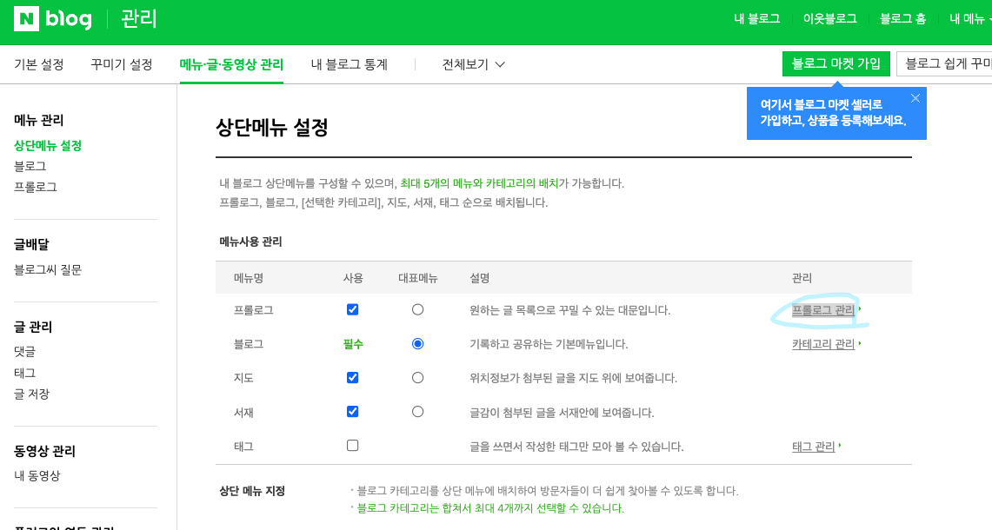Image resolution: width=992 pixels, height=530 pixels.
Task: Open 블로그씨 질문 in sidebar
Action: (x=48, y=270)
